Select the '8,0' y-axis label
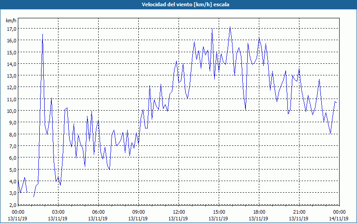This screenshot has width=357, height=223. click(x=12, y=135)
